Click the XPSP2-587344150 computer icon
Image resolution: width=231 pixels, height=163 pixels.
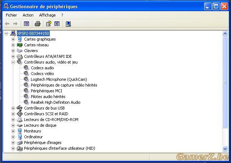coord(13,33)
